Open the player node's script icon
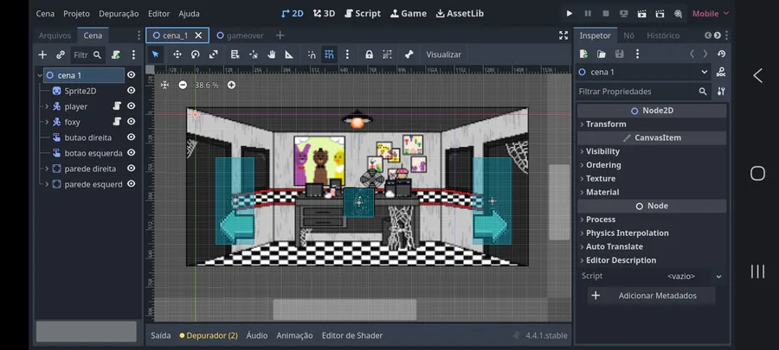 click(117, 105)
